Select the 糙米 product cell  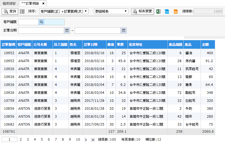pyautogui.click(x=192, y=117)
